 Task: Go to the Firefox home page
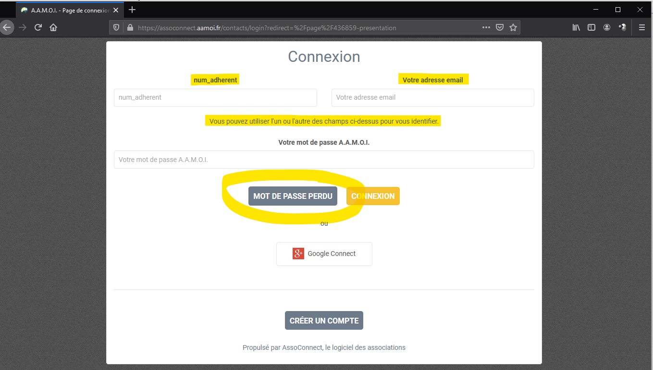(x=53, y=28)
